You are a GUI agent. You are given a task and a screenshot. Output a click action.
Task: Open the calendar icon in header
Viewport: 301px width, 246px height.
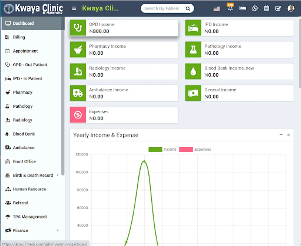coord(266,8)
